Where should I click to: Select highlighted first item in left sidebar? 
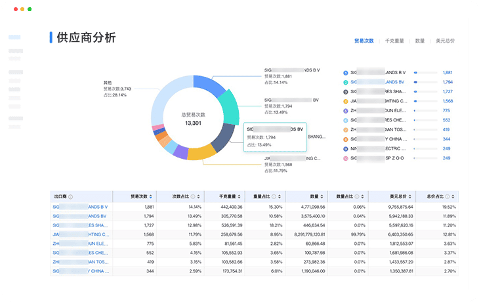[x=15, y=37]
